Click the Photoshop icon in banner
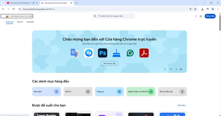This screenshot has height=116, width=221. (102, 53)
